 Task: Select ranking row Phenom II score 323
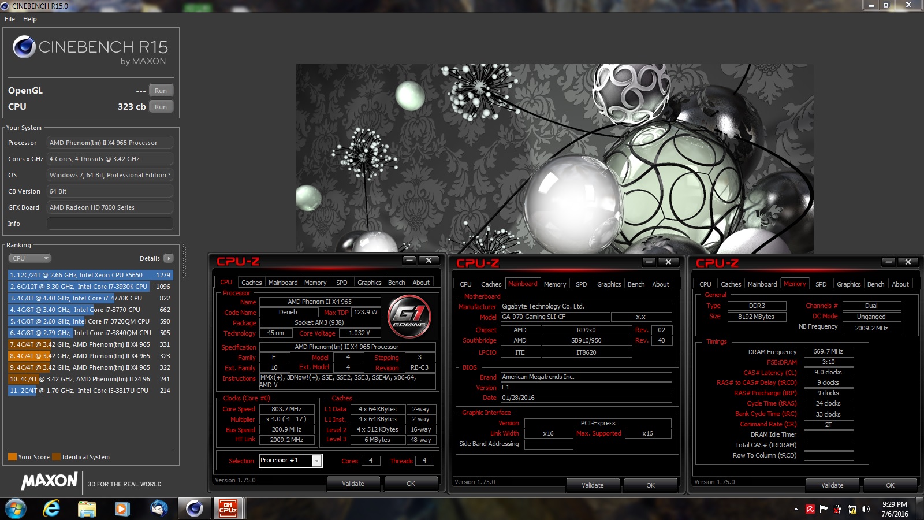point(90,356)
